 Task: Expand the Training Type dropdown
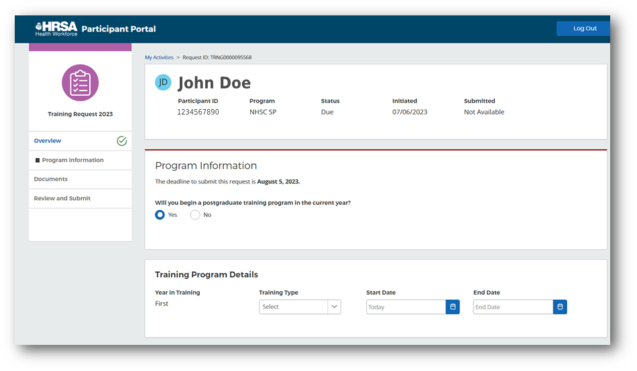click(x=293, y=307)
